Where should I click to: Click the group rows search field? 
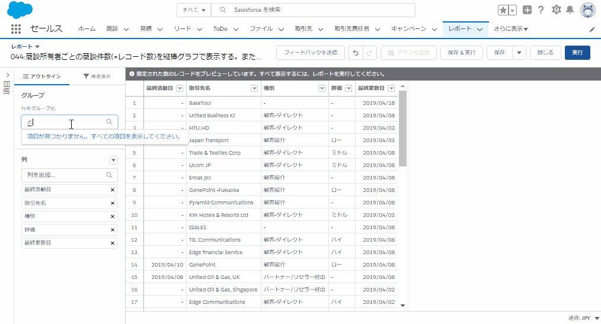[x=69, y=122]
